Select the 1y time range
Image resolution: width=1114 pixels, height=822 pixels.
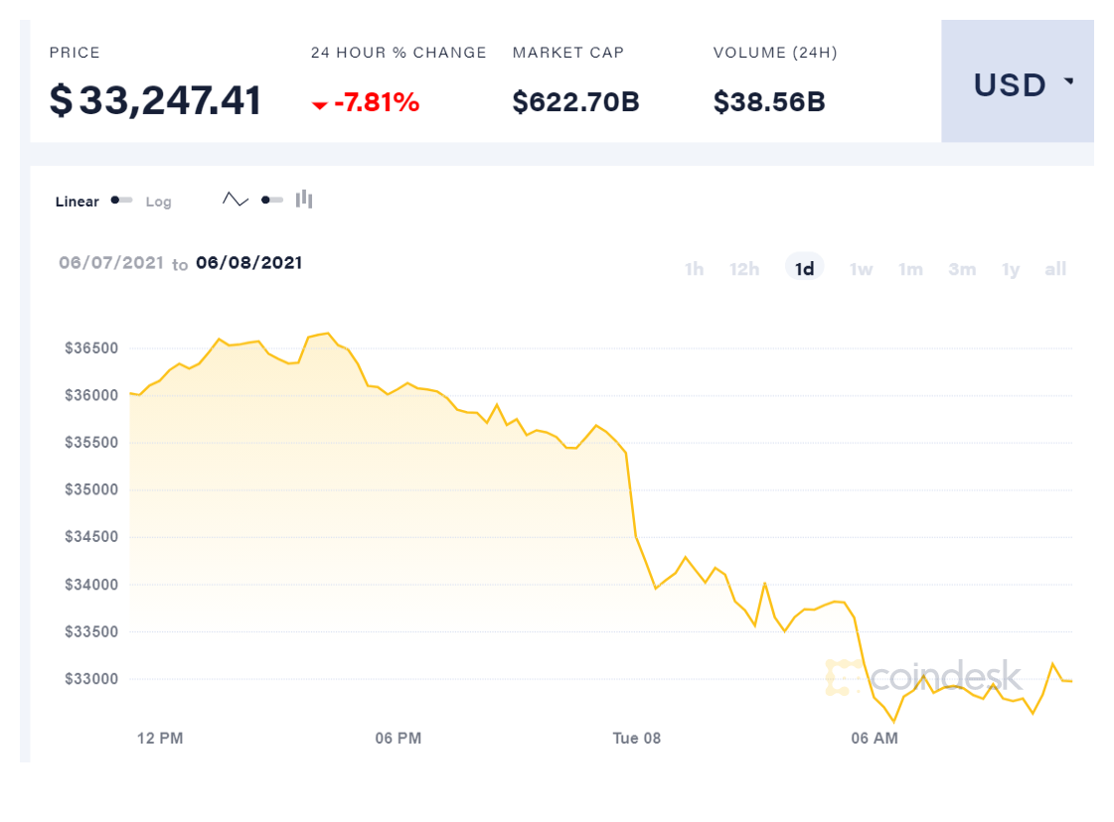[1011, 269]
